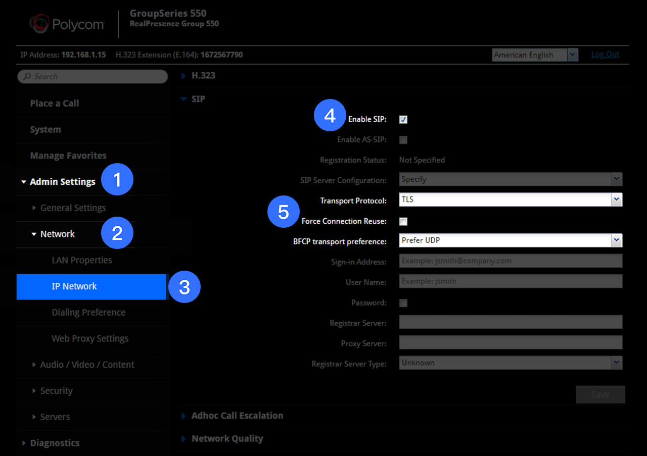This screenshot has width=647, height=456.
Task: Select LAN Properties in sidebar
Action: pos(82,260)
